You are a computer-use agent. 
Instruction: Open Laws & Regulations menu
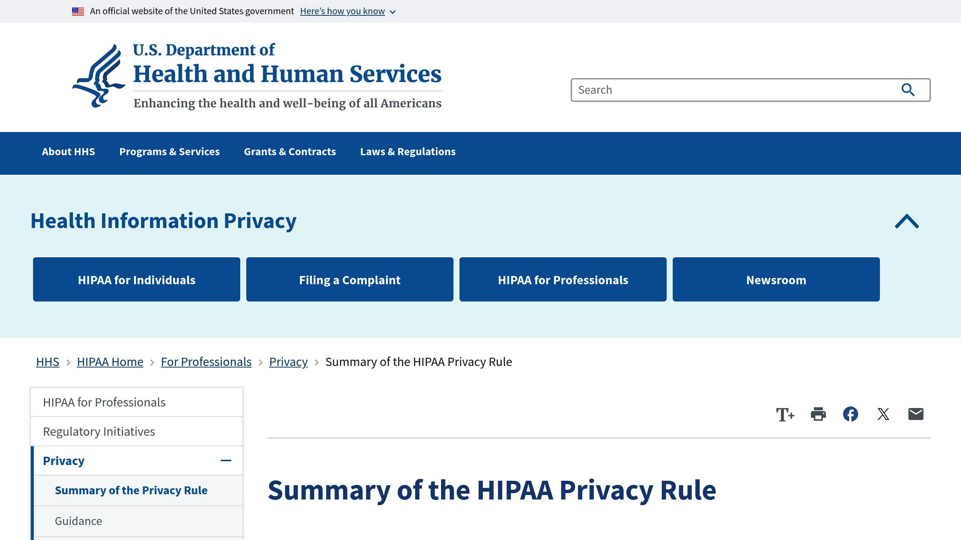coord(408,151)
